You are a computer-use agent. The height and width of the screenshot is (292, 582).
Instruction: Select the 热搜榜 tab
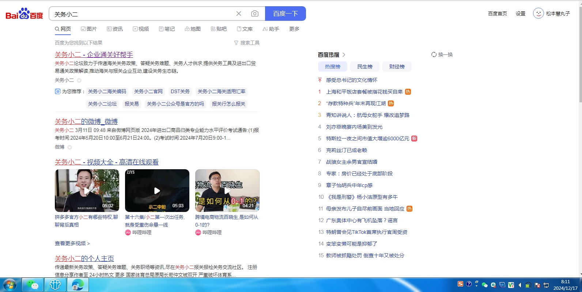point(333,67)
